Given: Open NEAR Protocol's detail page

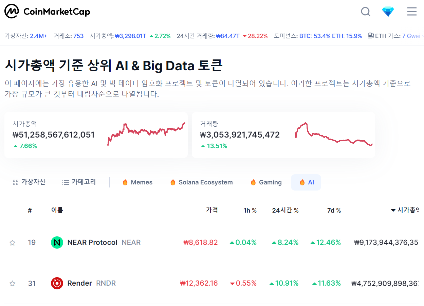Looking at the screenshot, I should point(92,242).
